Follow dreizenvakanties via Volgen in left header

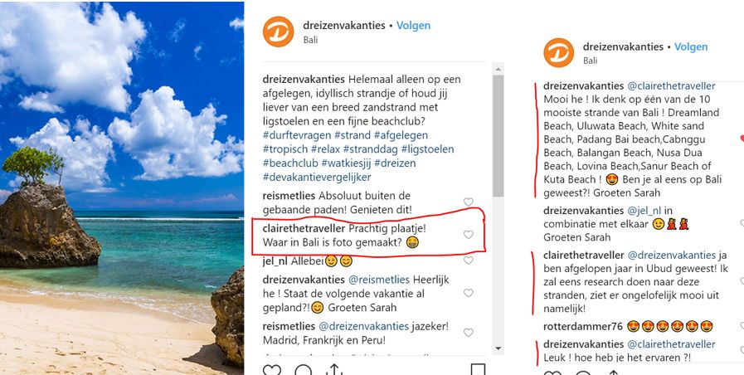(413, 26)
